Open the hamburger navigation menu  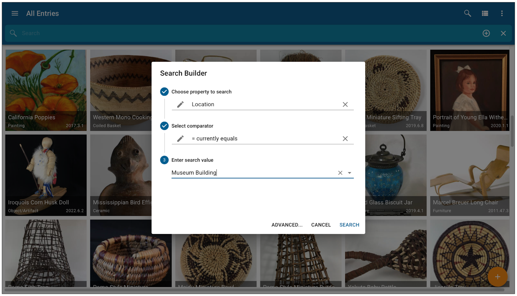point(15,13)
